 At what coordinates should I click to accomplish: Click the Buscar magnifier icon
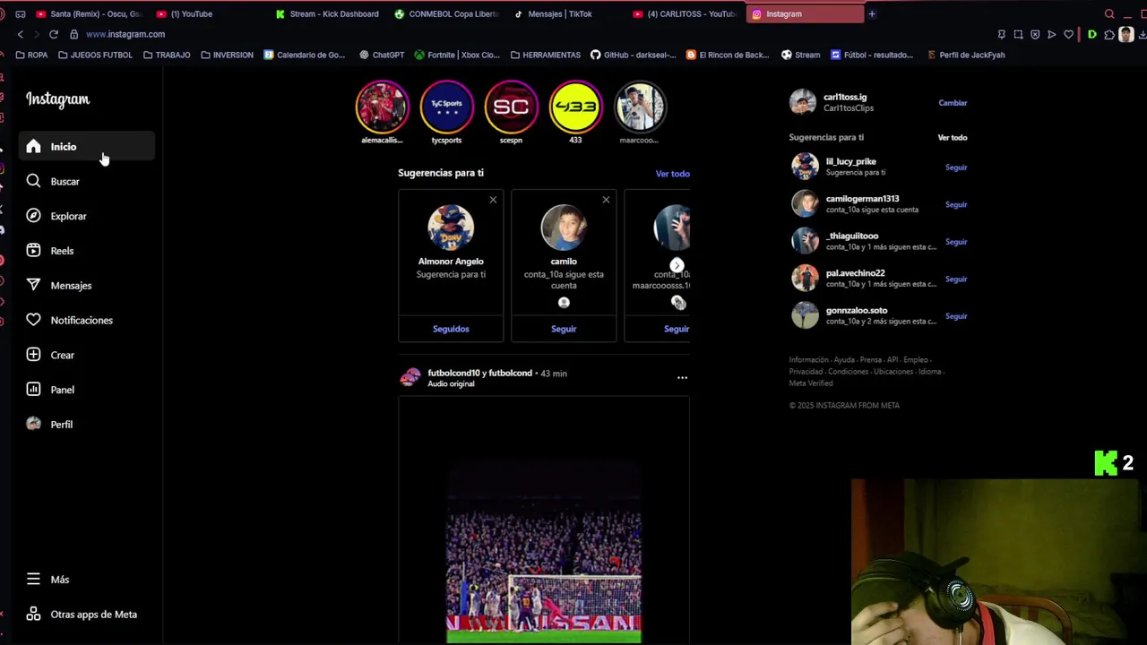(x=33, y=181)
